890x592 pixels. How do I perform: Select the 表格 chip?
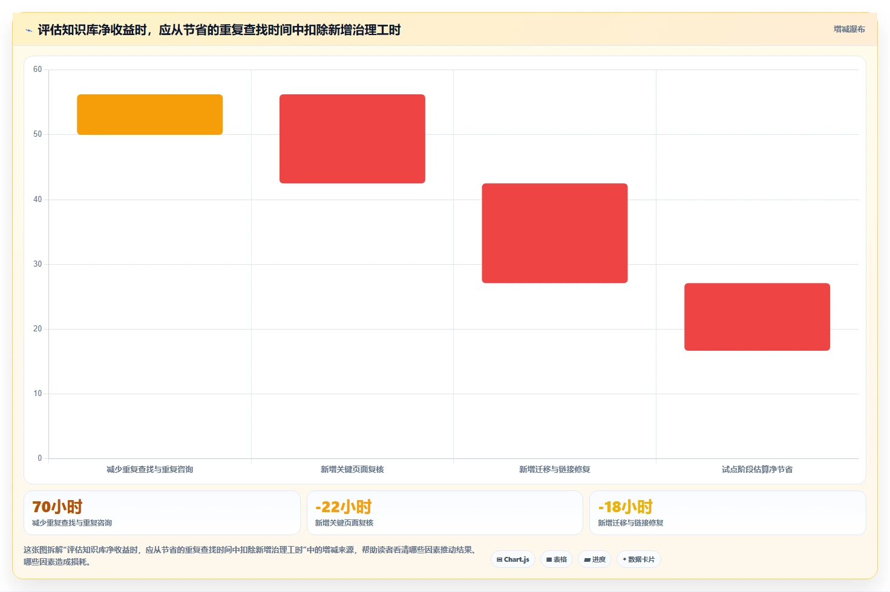[557, 559]
